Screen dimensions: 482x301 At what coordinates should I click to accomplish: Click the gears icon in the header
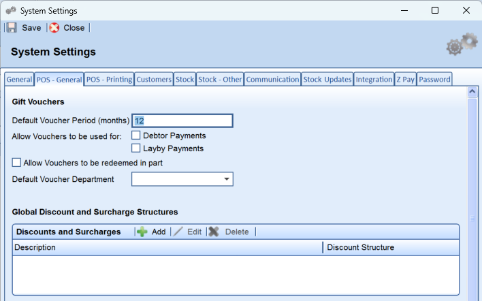click(462, 44)
